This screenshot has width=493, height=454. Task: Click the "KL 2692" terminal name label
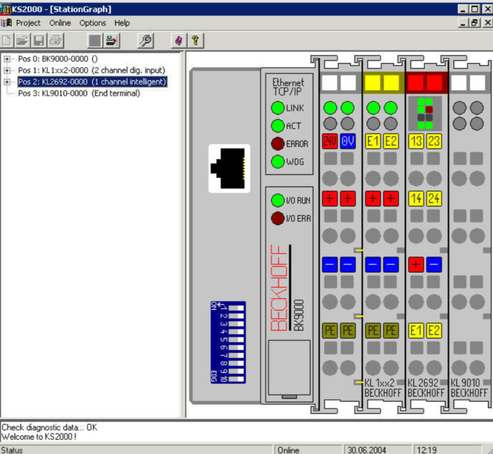pyautogui.click(x=423, y=383)
